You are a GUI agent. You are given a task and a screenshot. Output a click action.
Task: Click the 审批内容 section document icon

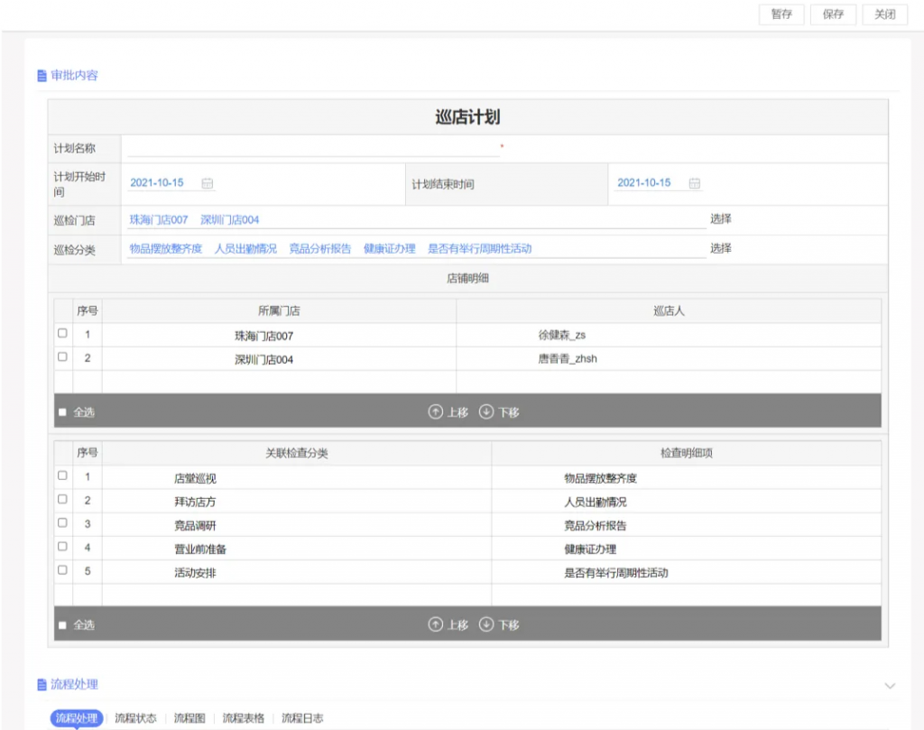pyautogui.click(x=42, y=76)
